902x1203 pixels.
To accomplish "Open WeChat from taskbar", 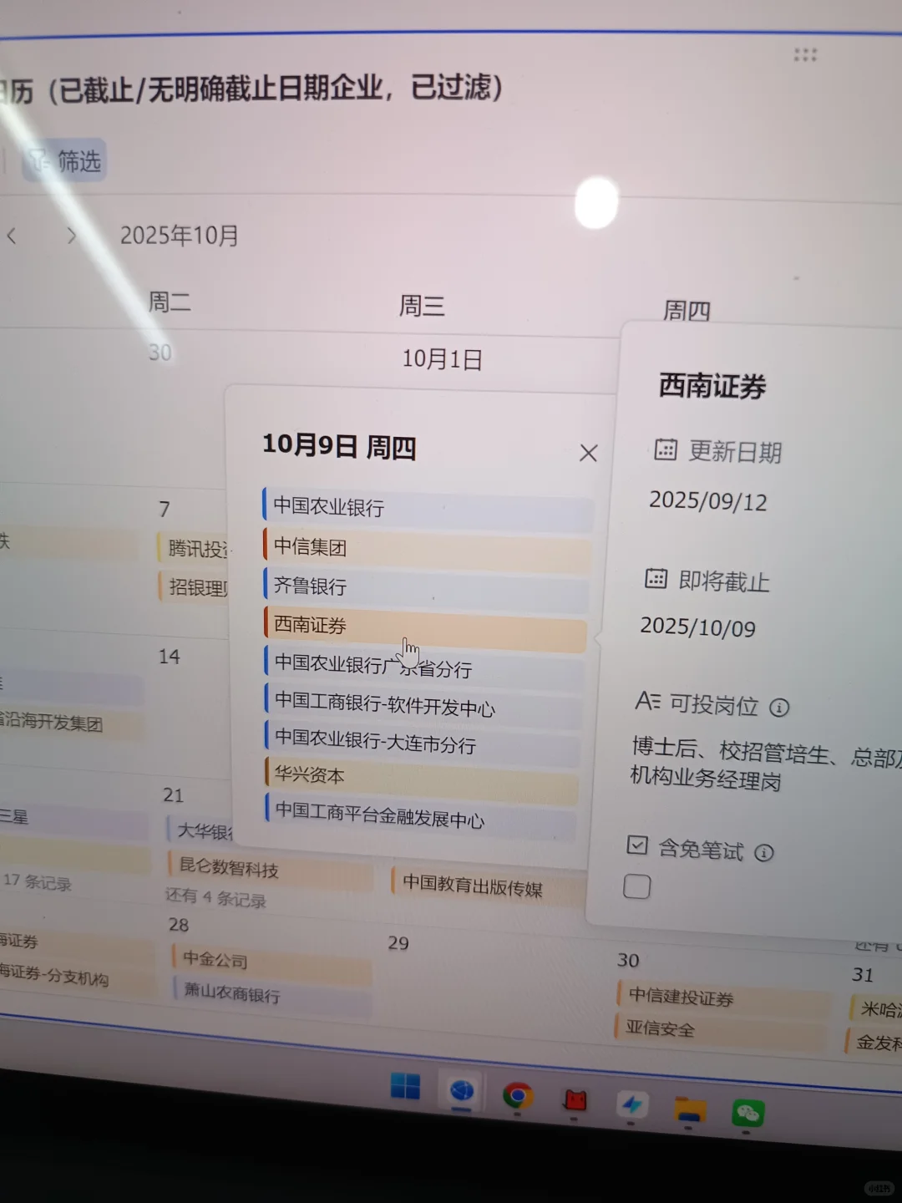I will pos(747,1114).
